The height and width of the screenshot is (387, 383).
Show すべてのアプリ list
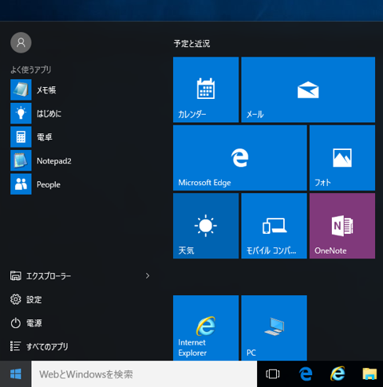click(x=39, y=346)
